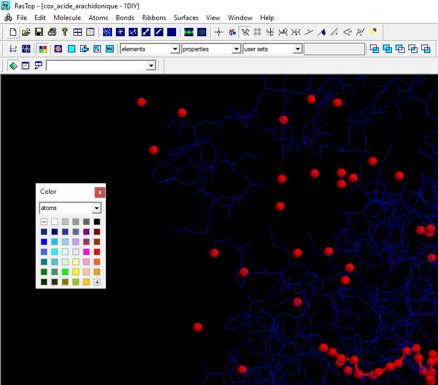Open the Ribbons menu
The height and width of the screenshot is (385, 438).
[154, 18]
